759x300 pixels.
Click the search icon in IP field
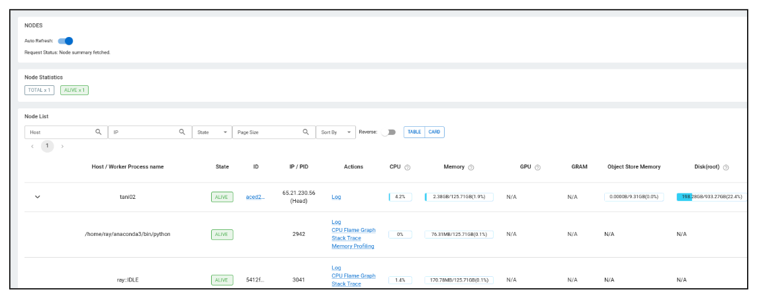click(x=182, y=132)
